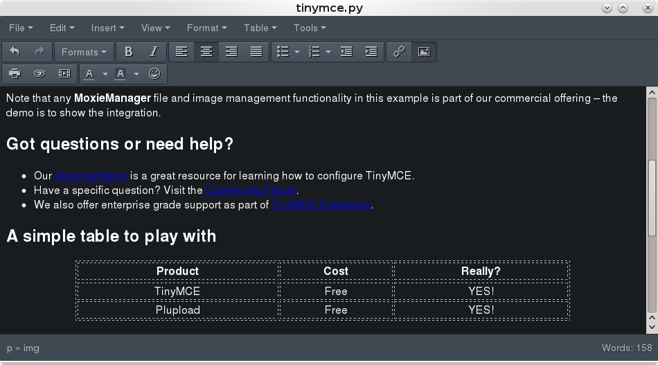Click the TinyMCE table cell
This screenshot has width=658, height=365.
click(177, 291)
